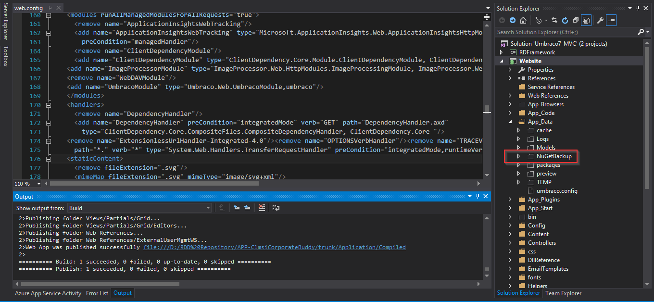Click the Service References folder icon
The width and height of the screenshot is (654, 302).
(x=522, y=87)
